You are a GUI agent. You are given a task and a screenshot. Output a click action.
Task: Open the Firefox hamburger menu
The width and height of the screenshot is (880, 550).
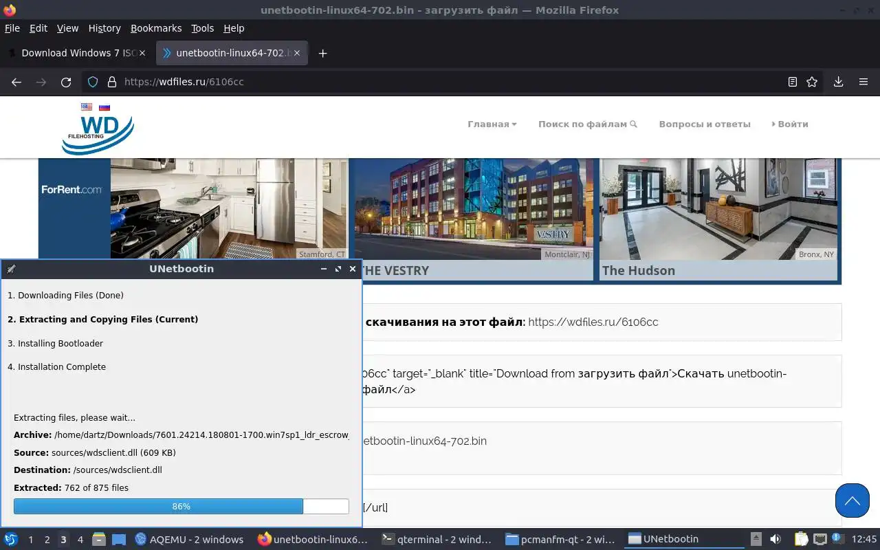[x=863, y=82]
